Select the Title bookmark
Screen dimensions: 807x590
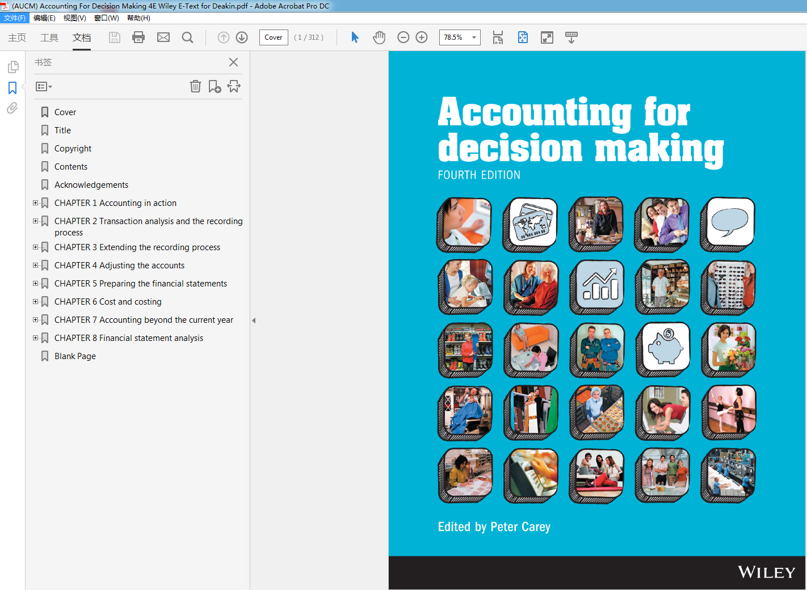(62, 130)
